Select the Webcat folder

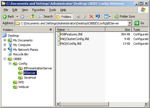point(24,87)
